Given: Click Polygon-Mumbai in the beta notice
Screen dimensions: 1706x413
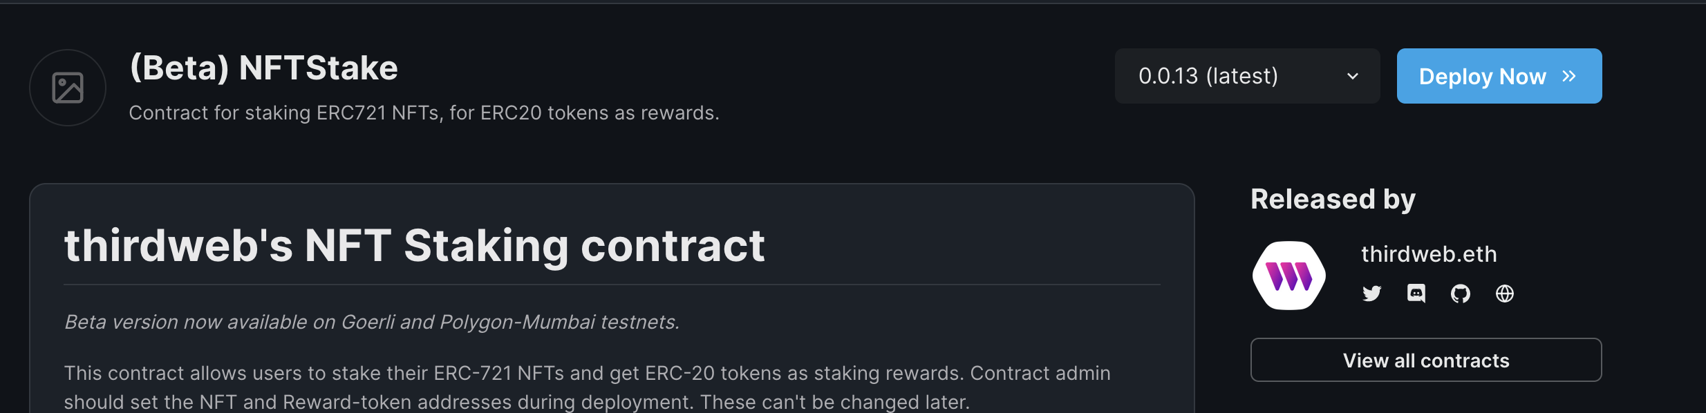Looking at the screenshot, I should (518, 322).
